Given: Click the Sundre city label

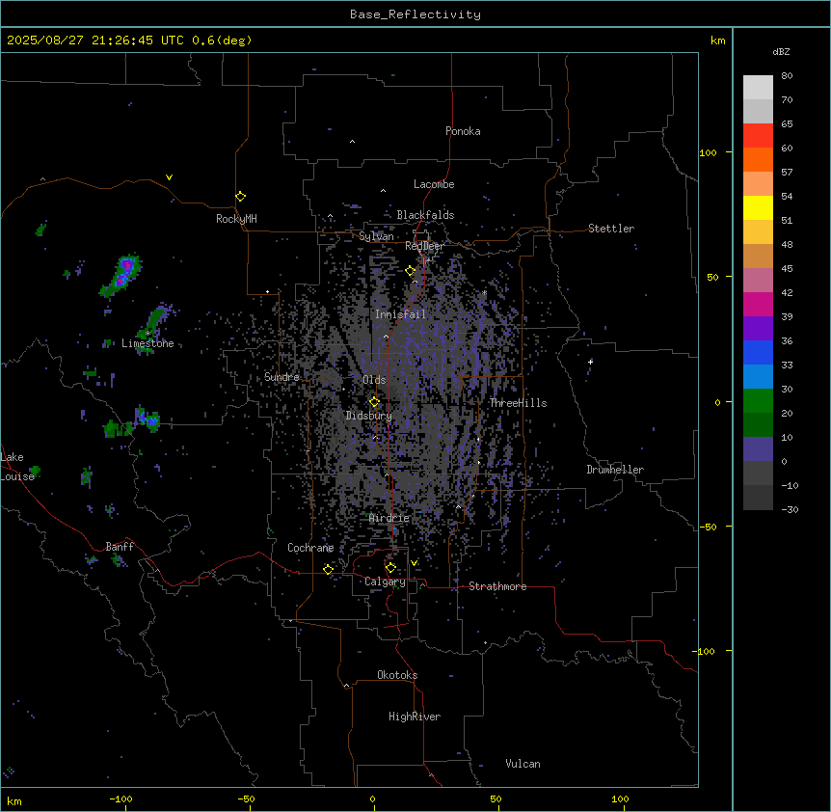Looking at the screenshot, I should (281, 377).
